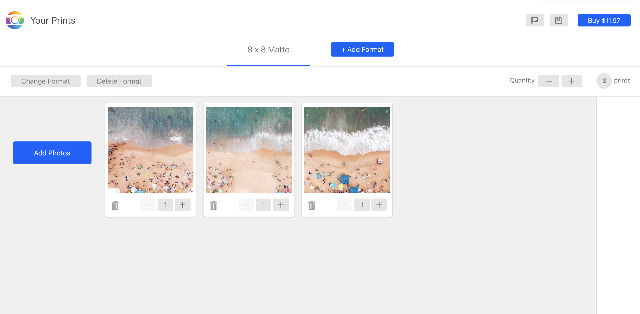Delete the first photo using trash icon
Screen dimensions: 640x314
tap(115, 205)
